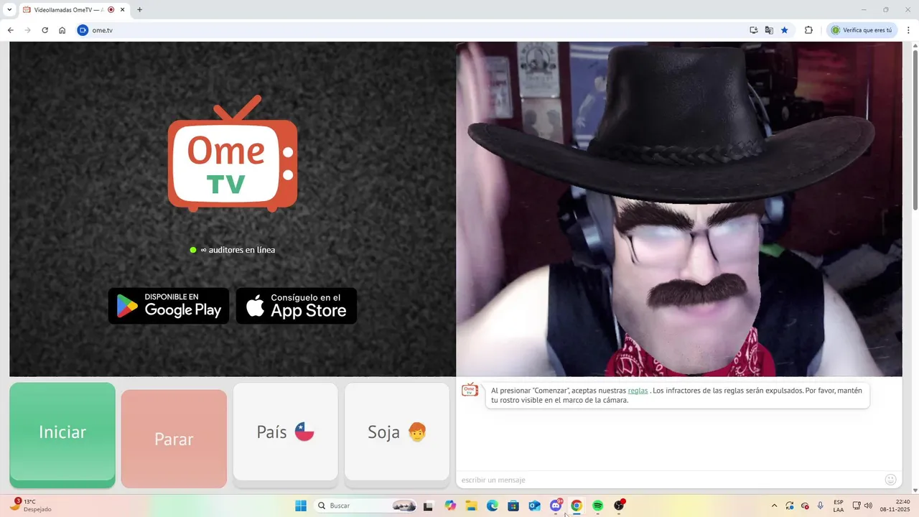Open Outlook from the taskbar

tap(534, 506)
